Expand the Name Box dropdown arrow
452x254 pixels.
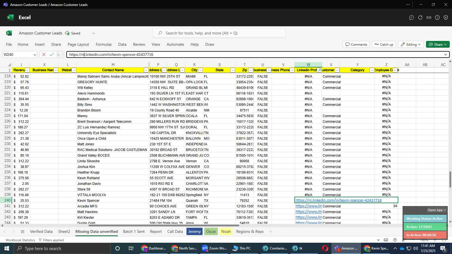coord(34,55)
